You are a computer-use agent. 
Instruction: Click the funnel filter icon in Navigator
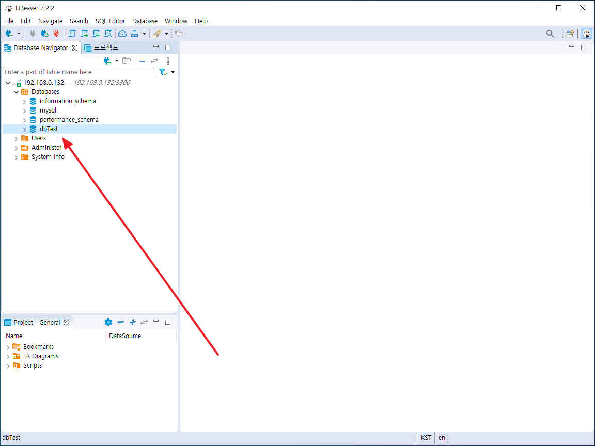coord(163,72)
